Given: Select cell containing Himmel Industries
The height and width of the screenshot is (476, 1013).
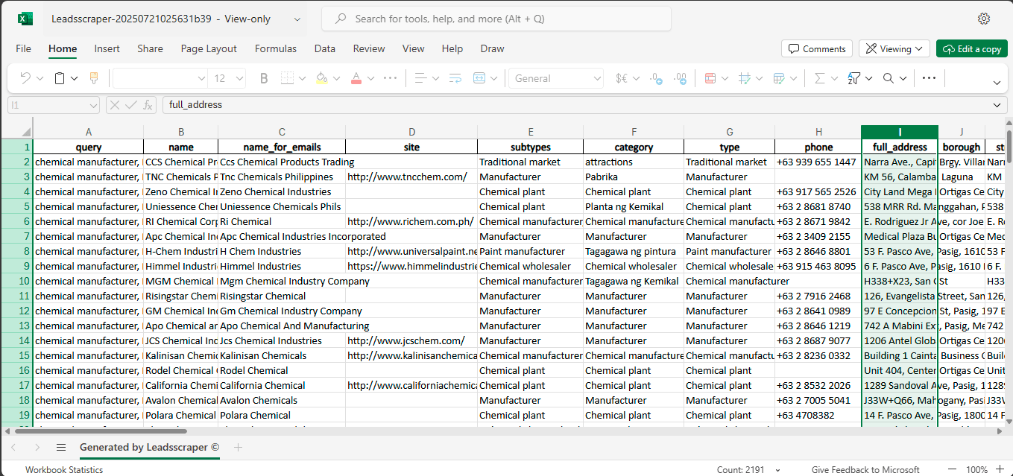Looking at the screenshot, I should pos(282,266).
